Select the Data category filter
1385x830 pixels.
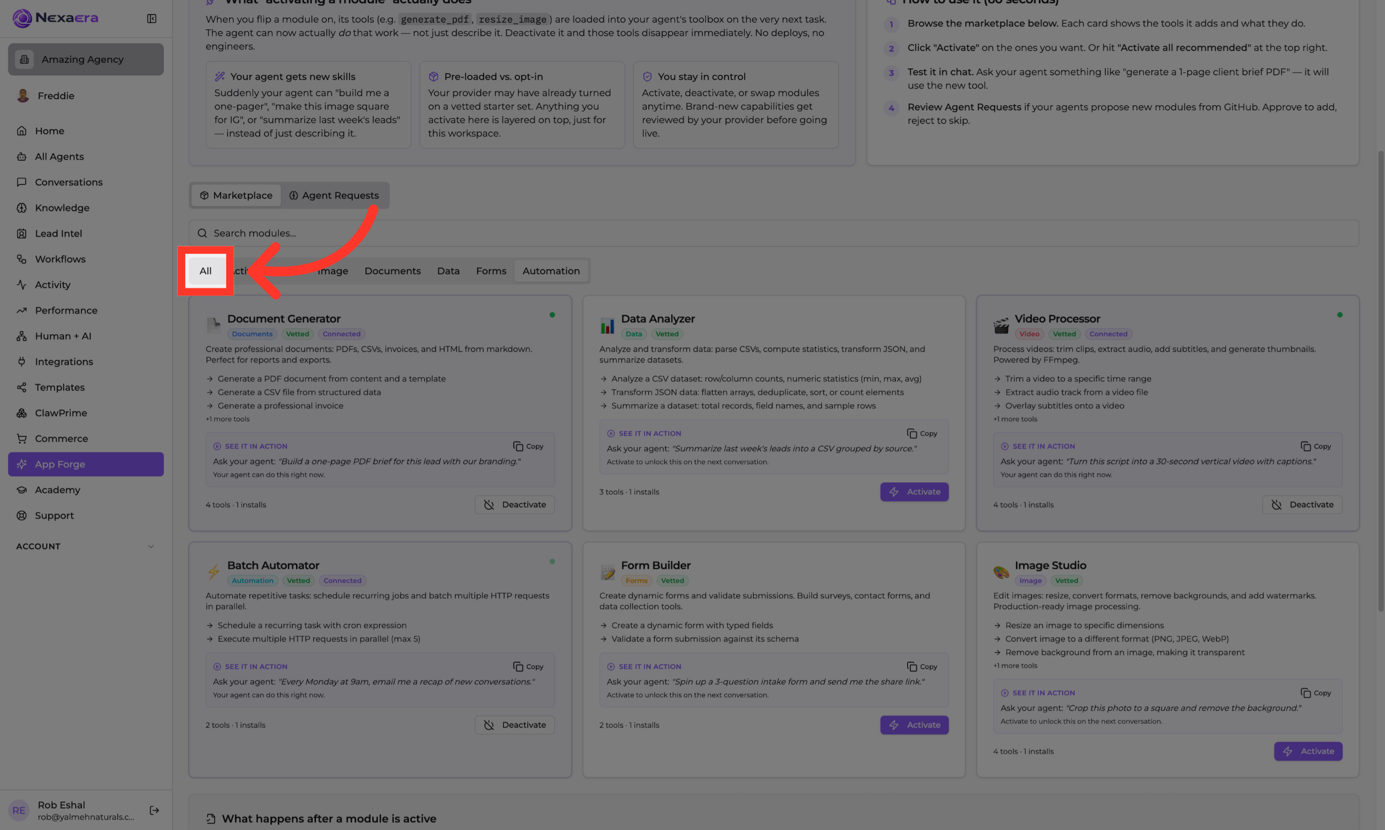[449, 271]
